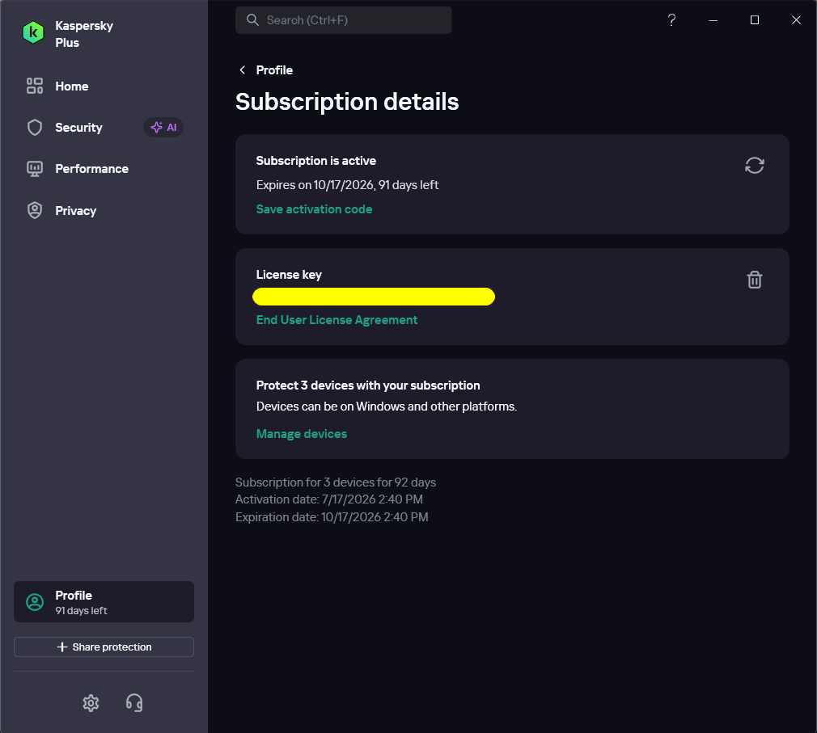This screenshot has height=733, width=817.
Task: Open settings via the gear icon
Action: 91,703
